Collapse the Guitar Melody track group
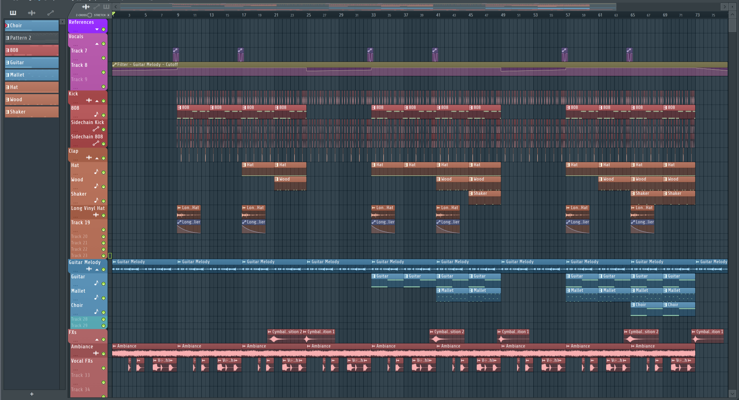739x400 pixels. [97, 270]
